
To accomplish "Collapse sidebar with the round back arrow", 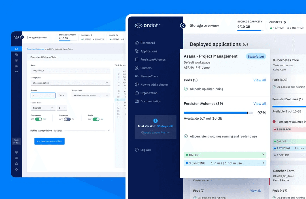I will (183, 26).
